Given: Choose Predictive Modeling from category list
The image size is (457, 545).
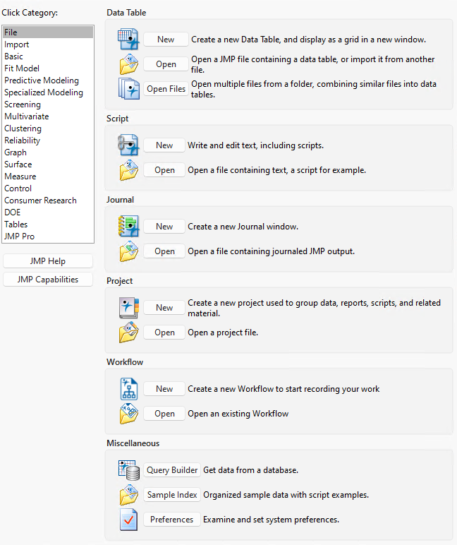Looking at the screenshot, I should [x=42, y=80].
